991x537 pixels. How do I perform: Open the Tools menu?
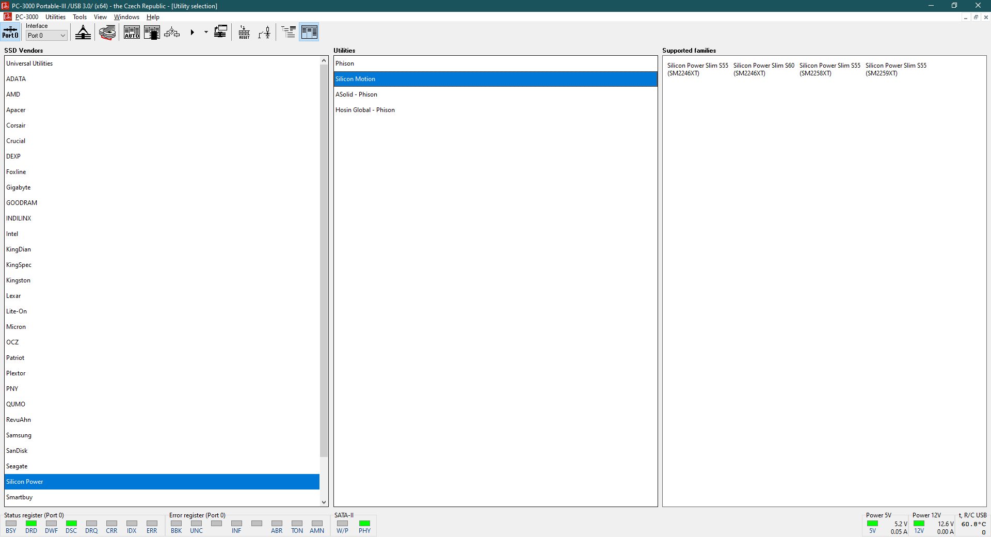coord(79,17)
